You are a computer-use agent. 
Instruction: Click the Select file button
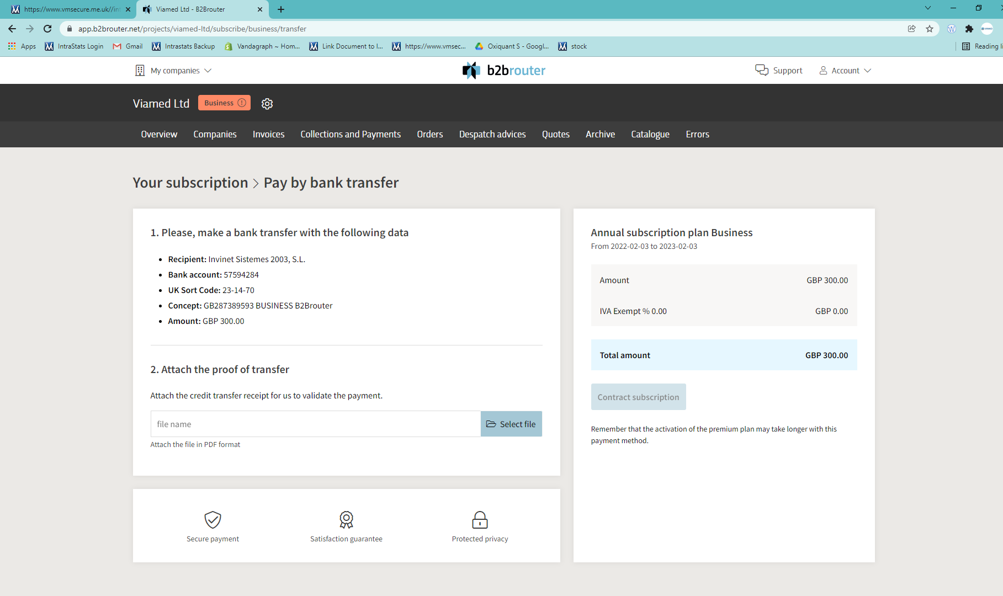[x=511, y=424]
